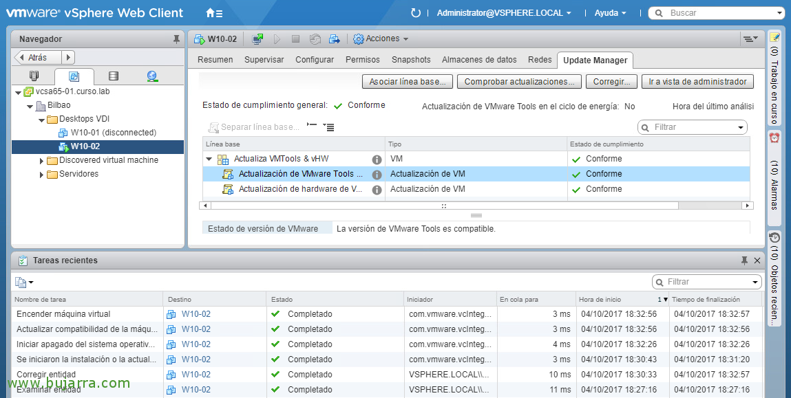791x398 pixels.
Task: Click the migrate virtual machine toolbar icon
Action: coord(335,38)
